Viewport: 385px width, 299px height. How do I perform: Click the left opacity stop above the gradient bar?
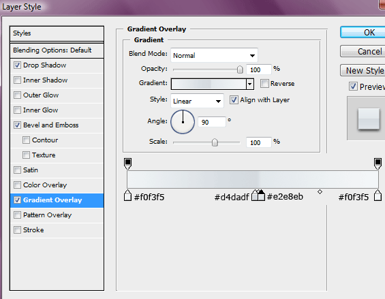[127, 163]
